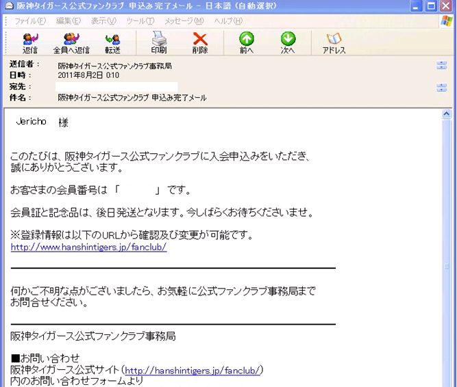The image size is (457, 387).
Task: Close the message window
Action: (446, 6)
